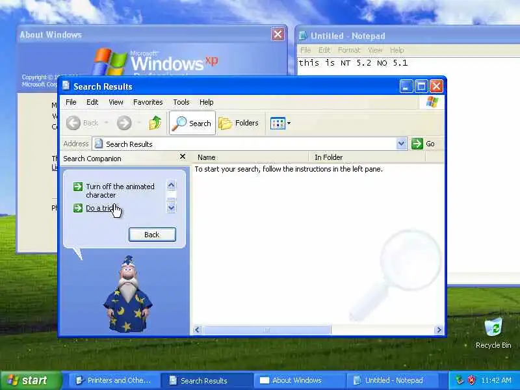Click horizontal scrollbar right arrow
Viewport: 520px width, 390px height.
point(439,330)
